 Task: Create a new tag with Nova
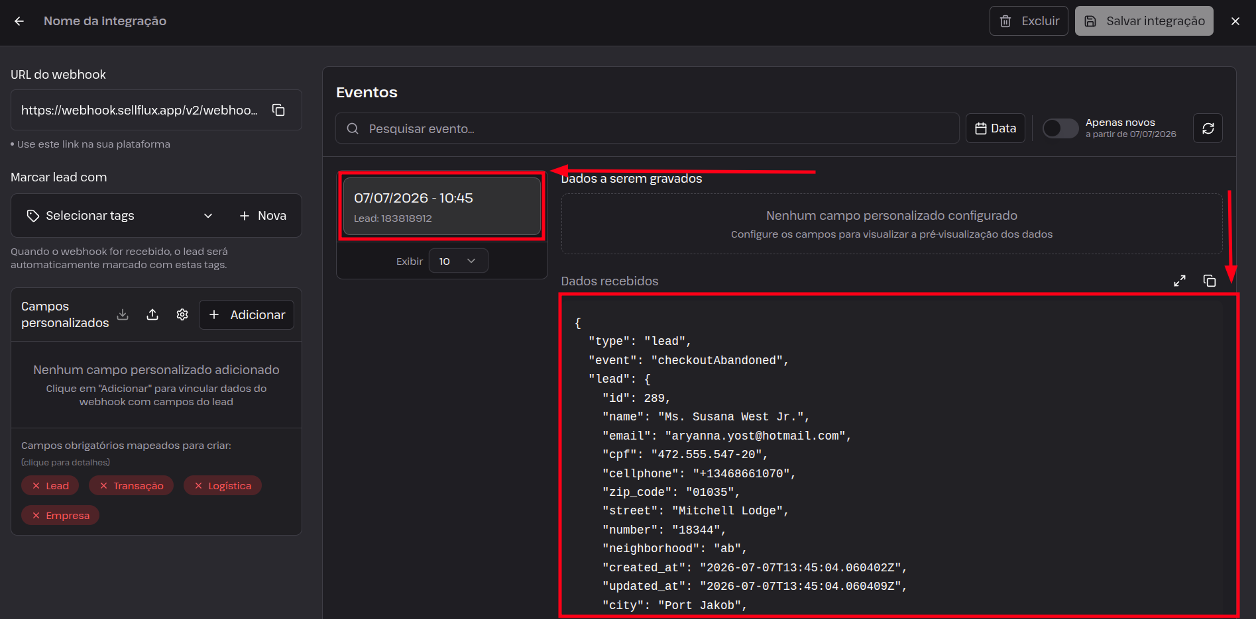pyautogui.click(x=263, y=216)
